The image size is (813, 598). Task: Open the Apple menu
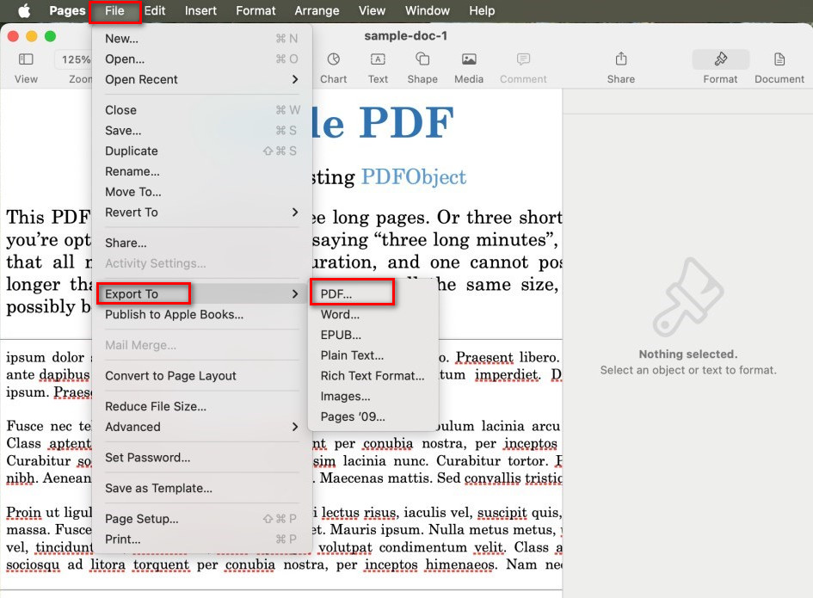click(23, 10)
